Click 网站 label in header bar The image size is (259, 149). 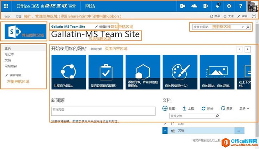click(90, 6)
